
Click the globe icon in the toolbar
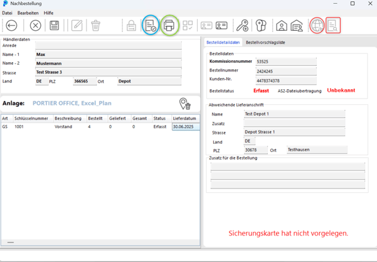317,26
